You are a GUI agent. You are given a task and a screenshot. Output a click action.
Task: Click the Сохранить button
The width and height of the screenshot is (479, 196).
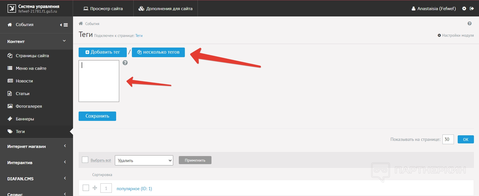97,116
